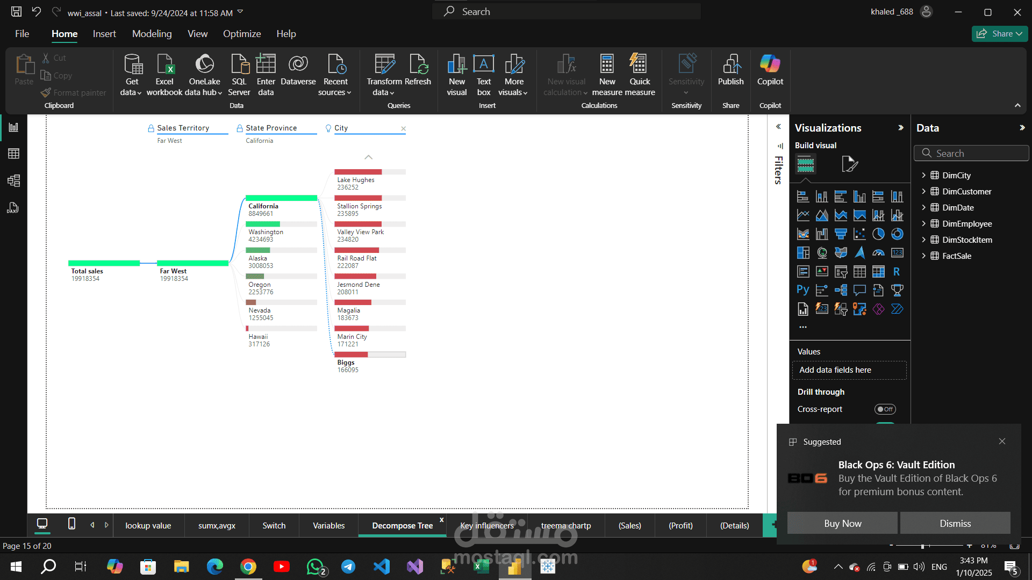Select the Scatter chart visual

click(859, 234)
